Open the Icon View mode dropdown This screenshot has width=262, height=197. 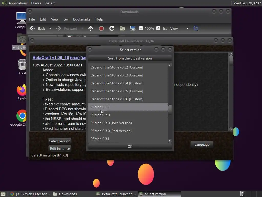(176, 28)
